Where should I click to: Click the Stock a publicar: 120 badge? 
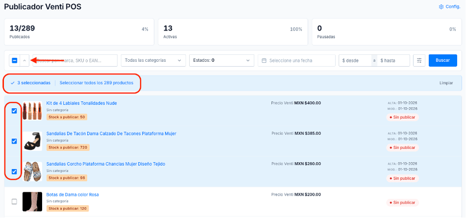tap(67, 209)
